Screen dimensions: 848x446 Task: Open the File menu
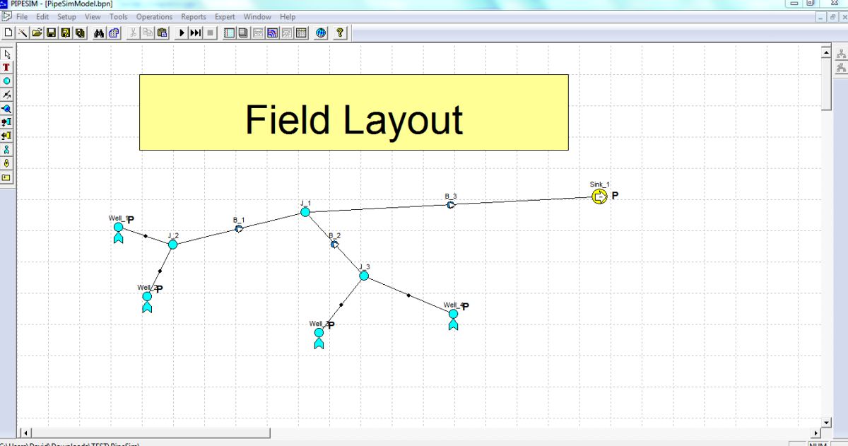22,17
